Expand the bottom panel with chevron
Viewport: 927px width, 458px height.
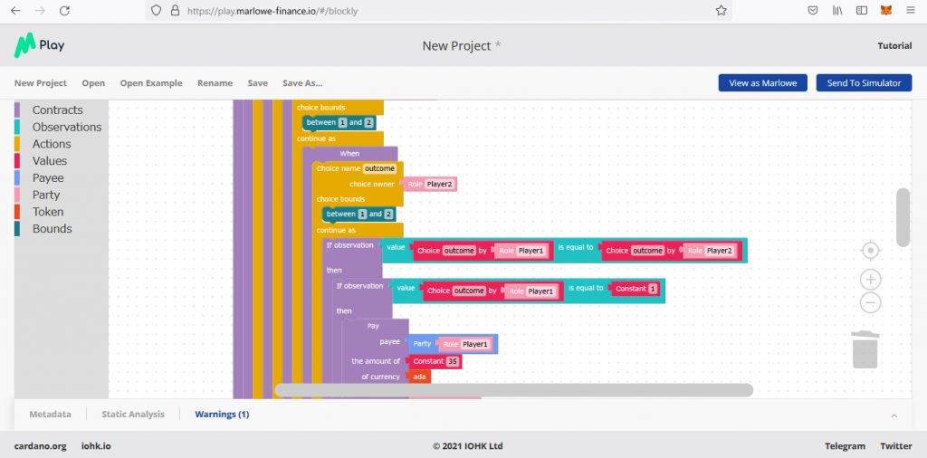(894, 415)
